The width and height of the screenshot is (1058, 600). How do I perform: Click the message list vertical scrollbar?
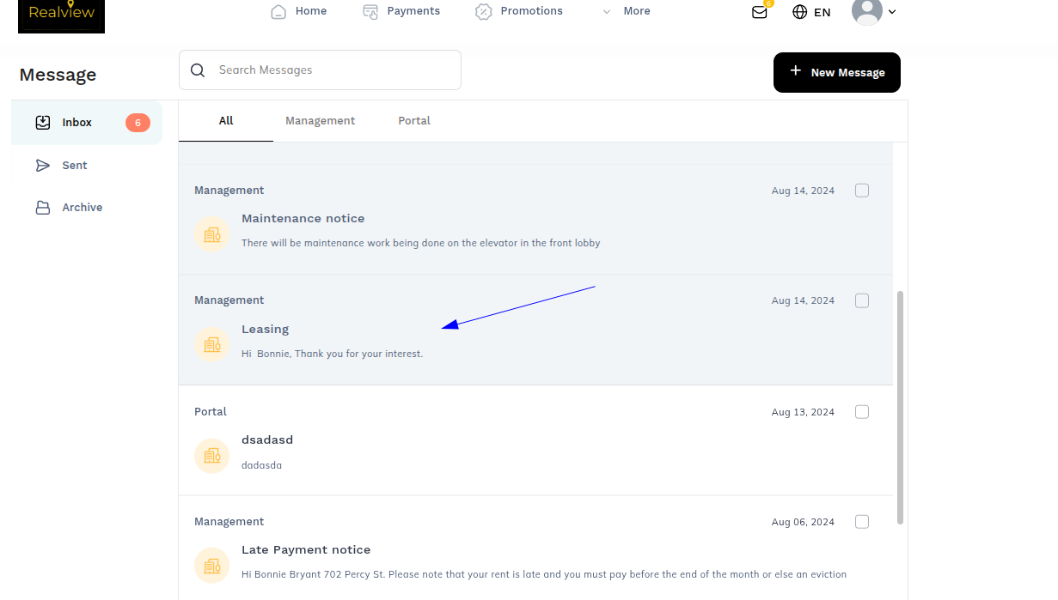coord(900,407)
